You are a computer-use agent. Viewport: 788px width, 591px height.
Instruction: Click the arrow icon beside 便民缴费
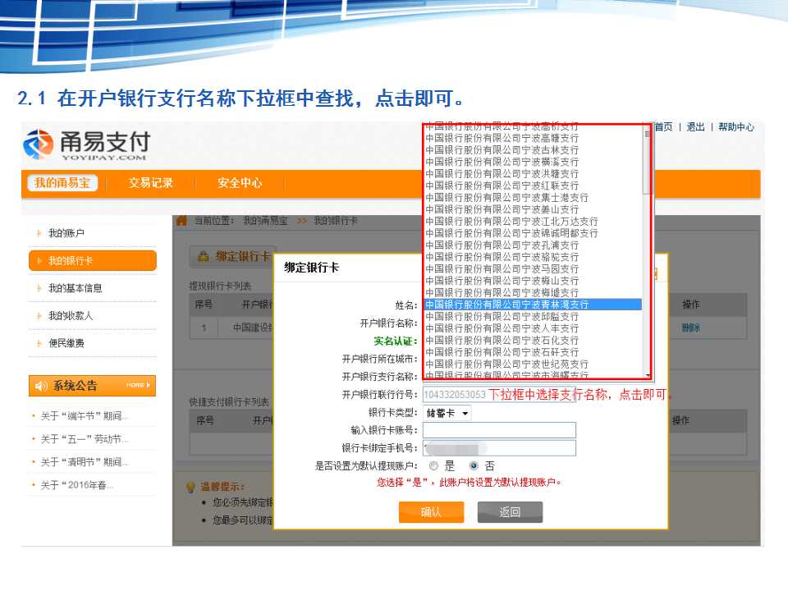click(39, 343)
